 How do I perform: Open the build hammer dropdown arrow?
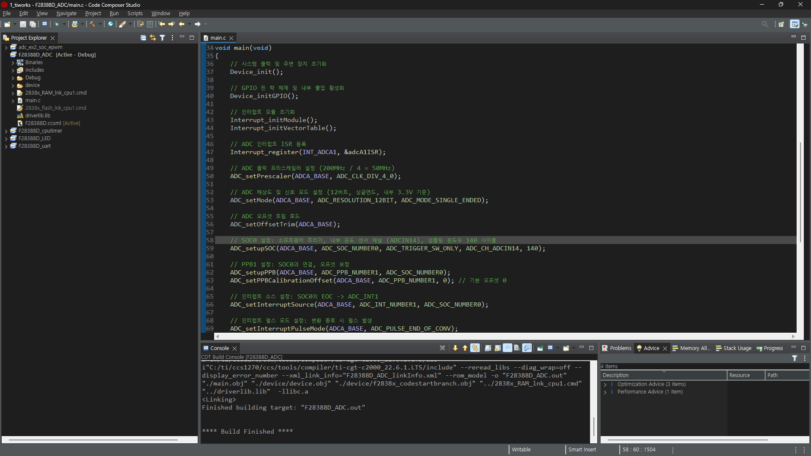100,24
